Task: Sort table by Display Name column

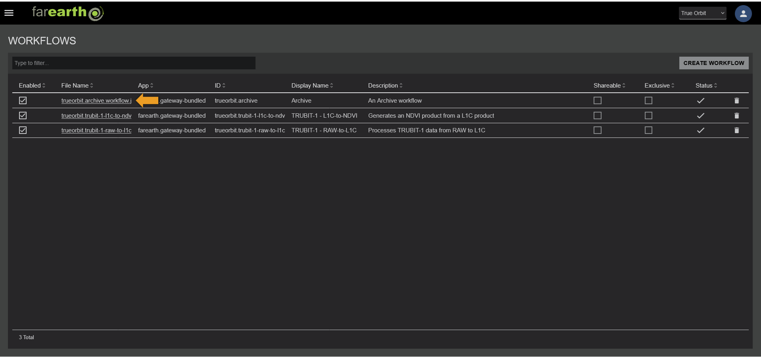Action: click(x=312, y=86)
